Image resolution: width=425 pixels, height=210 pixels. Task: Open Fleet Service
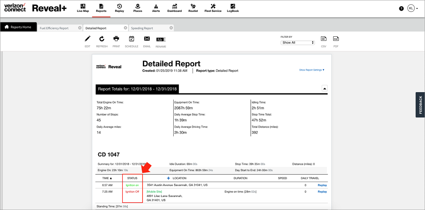(x=213, y=8)
